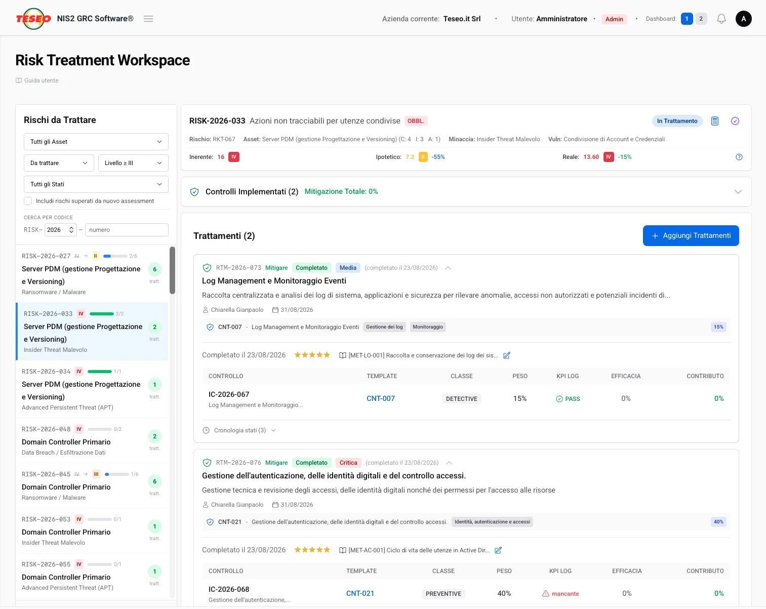Click the Reale level IV badge
Viewport: 766px width, 609px height.
609,157
